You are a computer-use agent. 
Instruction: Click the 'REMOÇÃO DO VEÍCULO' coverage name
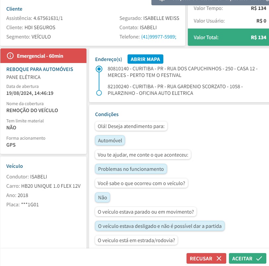click(32, 110)
